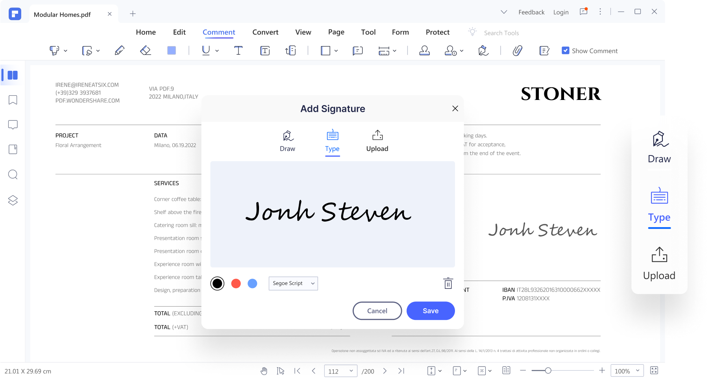This screenshot has width=712, height=379.
Task: Click the paperclip attachment icon
Action: coord(517,50)
